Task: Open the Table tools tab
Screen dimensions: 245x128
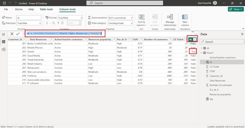Action: pos(46,9)
